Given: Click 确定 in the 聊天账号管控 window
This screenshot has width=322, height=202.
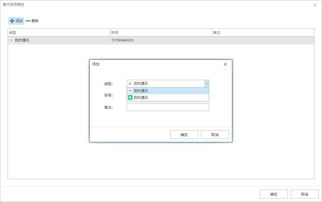Looking at the screenshot, I should pyautogui.click(x=274, y=194).
